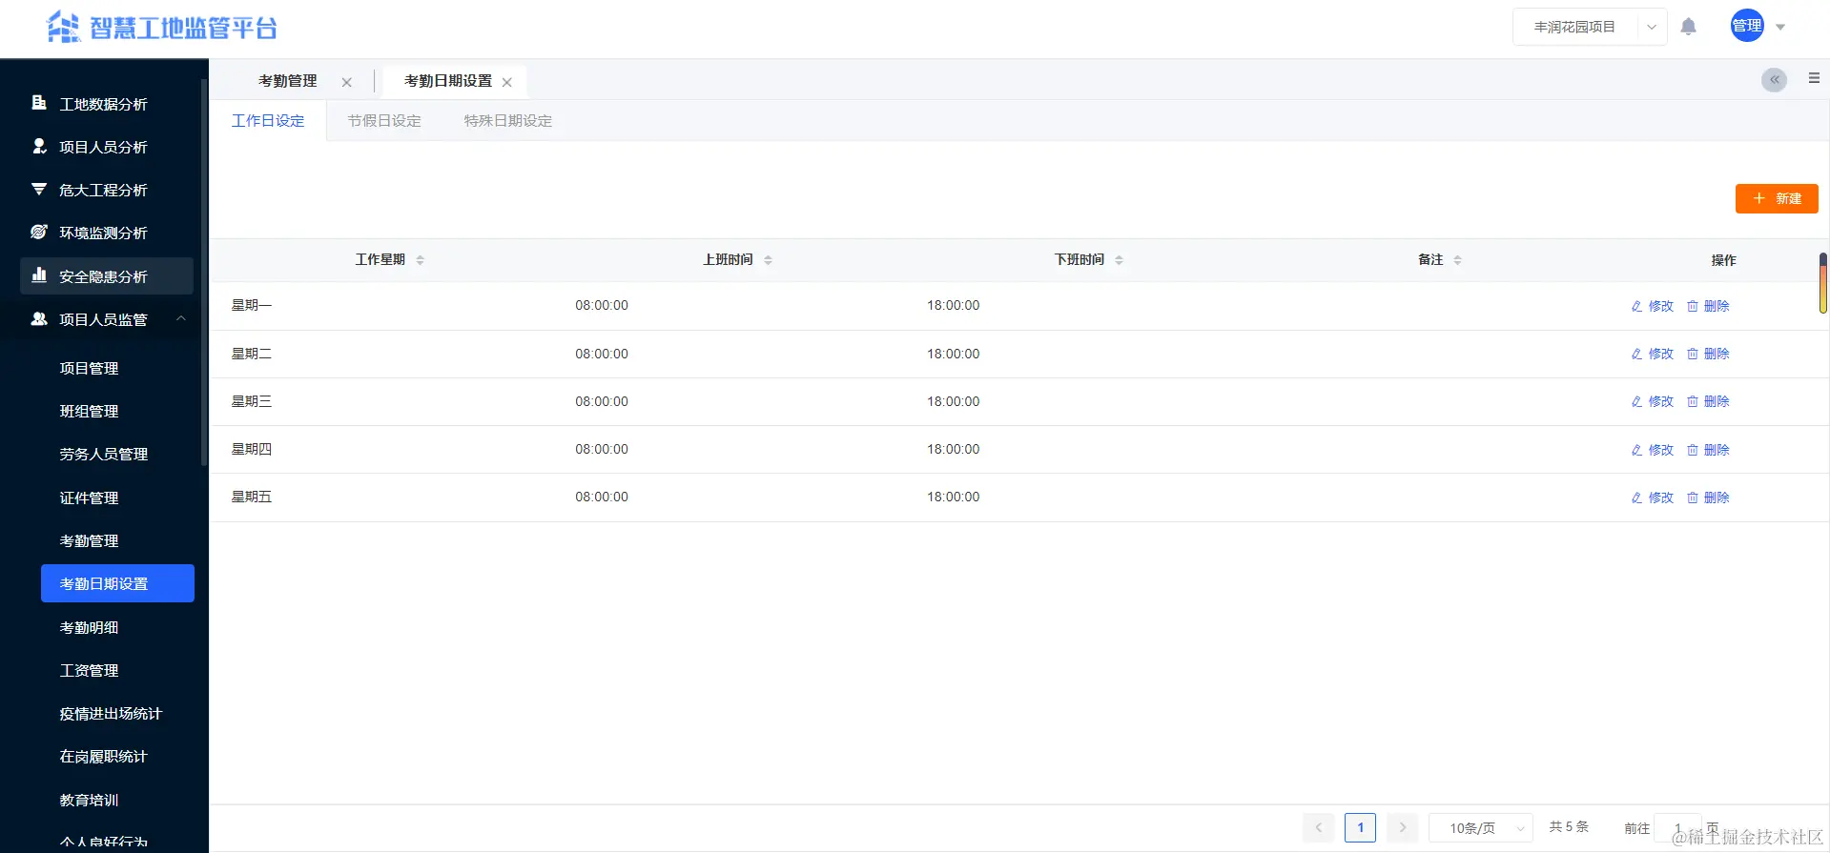Delete the 星期一 row
This screenshot has width=1830, height=853.
(x=1708, y=306)
